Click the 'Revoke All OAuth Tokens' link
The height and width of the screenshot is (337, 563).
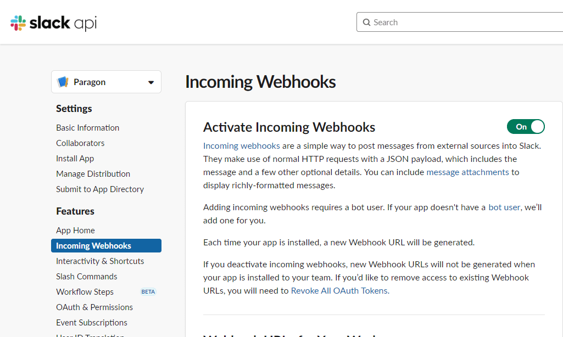339,291
